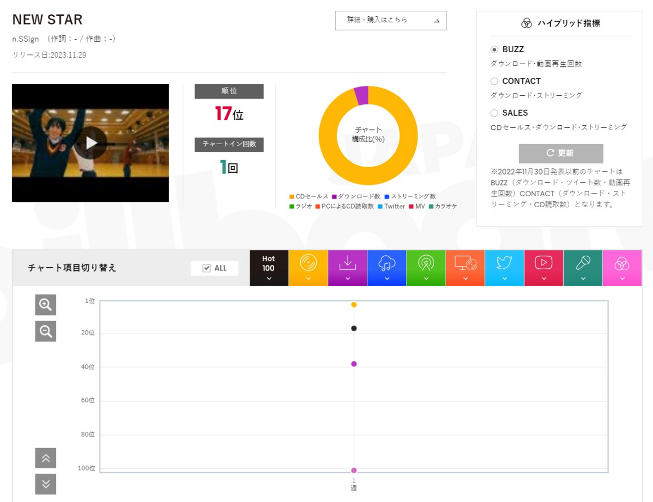
Task: Click the ラジオ legend swatch
Action: pyautogui.click(x=292, y=207)
